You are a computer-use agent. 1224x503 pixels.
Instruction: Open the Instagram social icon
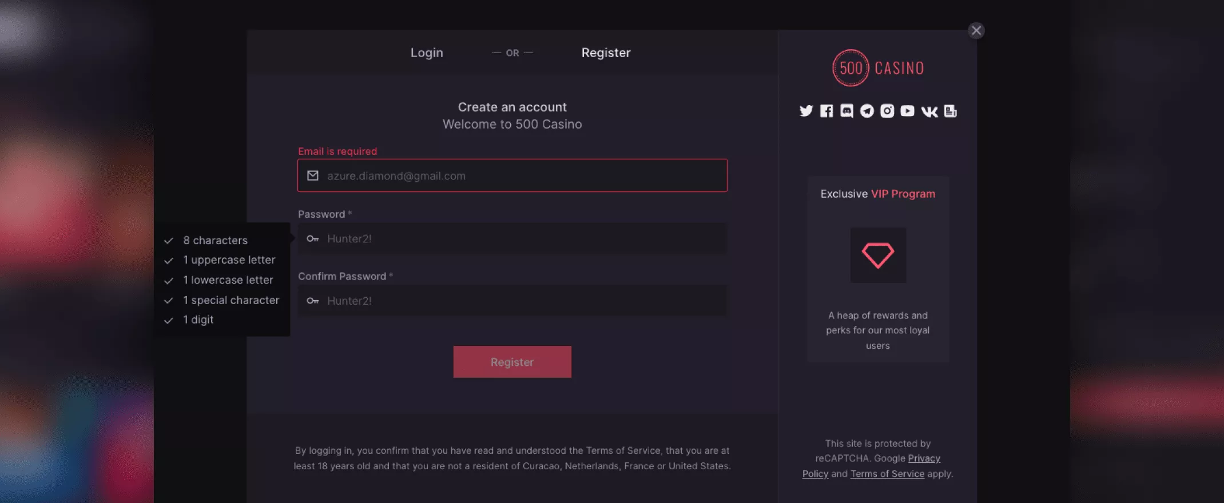pos(887,111)
